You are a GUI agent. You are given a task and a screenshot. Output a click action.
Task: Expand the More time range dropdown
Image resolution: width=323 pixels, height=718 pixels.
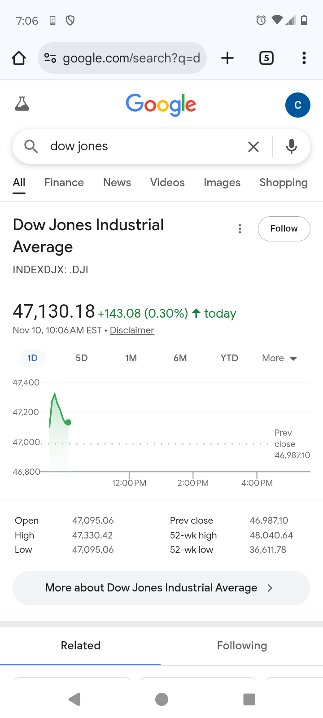click(x=279, y=358)
